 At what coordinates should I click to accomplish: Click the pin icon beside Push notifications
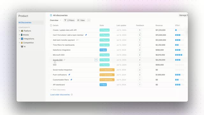coord(69,75)
